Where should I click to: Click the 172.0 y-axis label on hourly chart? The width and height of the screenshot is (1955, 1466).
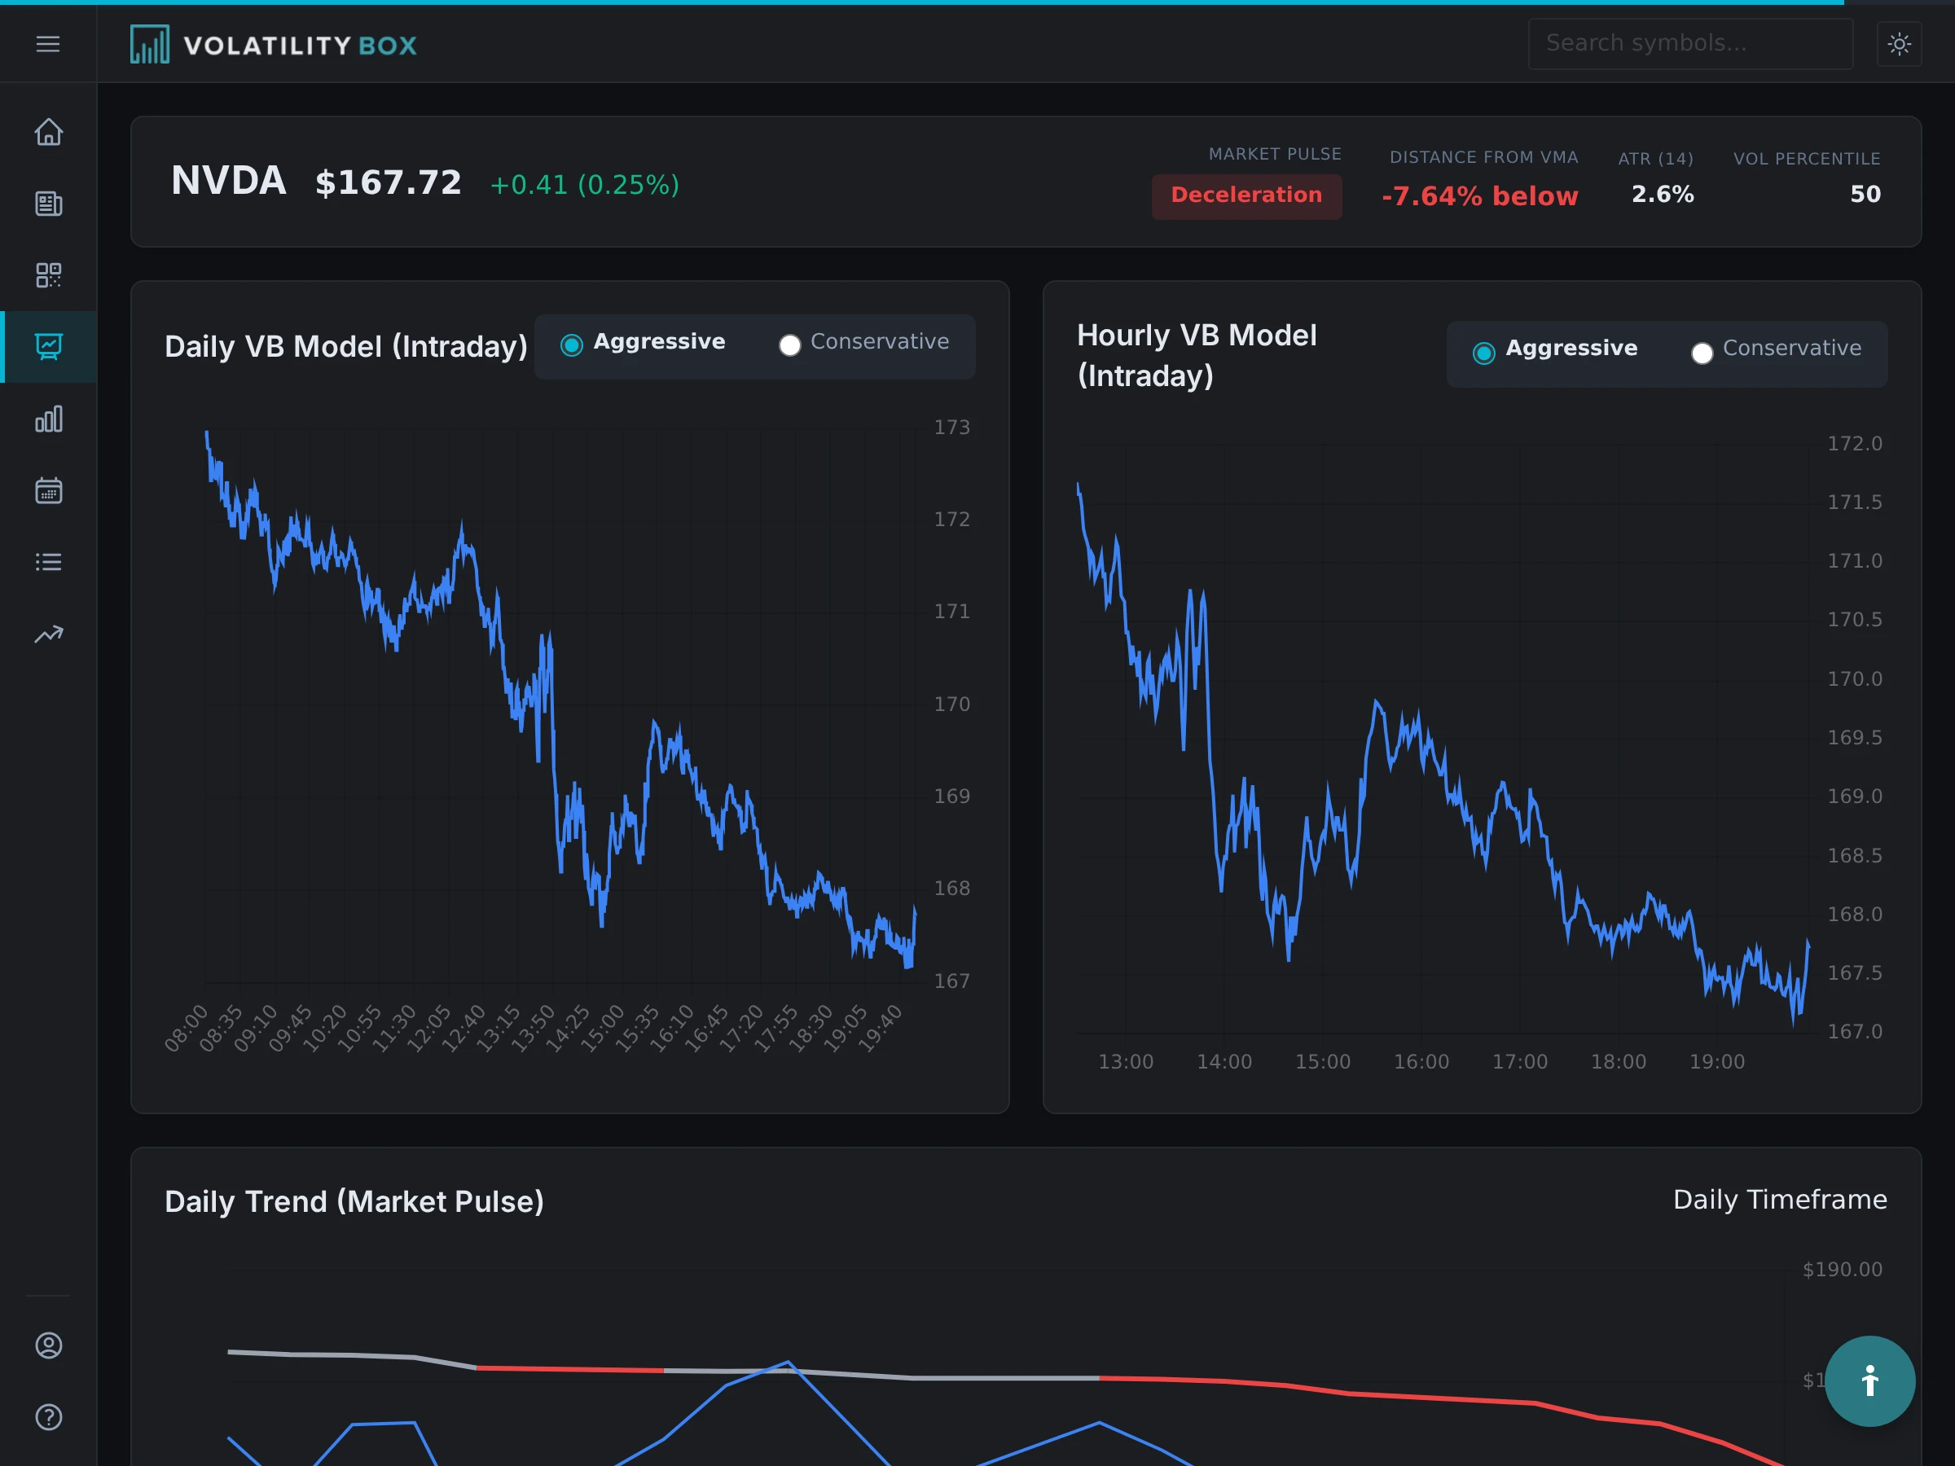click(1854, 444)
